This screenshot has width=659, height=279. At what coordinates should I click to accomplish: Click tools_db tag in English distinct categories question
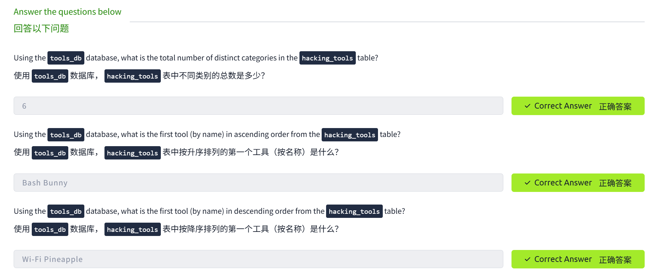point(66,58)
